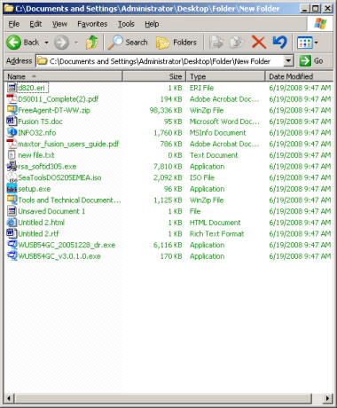
Task: Click the red Delete X icon
Action: [259, 43]
